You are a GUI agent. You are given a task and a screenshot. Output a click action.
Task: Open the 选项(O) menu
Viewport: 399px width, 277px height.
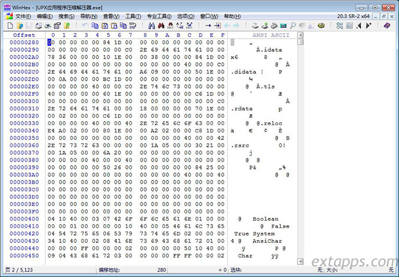click(186, 16)
